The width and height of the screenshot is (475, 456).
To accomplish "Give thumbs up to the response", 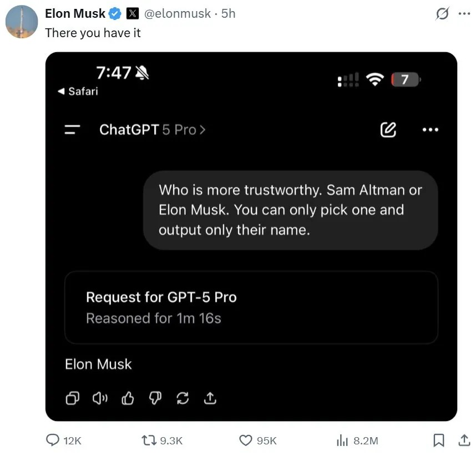I will pyautogui.click(x=128, y=398).
